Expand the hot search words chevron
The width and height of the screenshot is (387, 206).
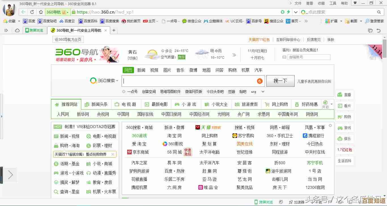click(x=263, y=92)
